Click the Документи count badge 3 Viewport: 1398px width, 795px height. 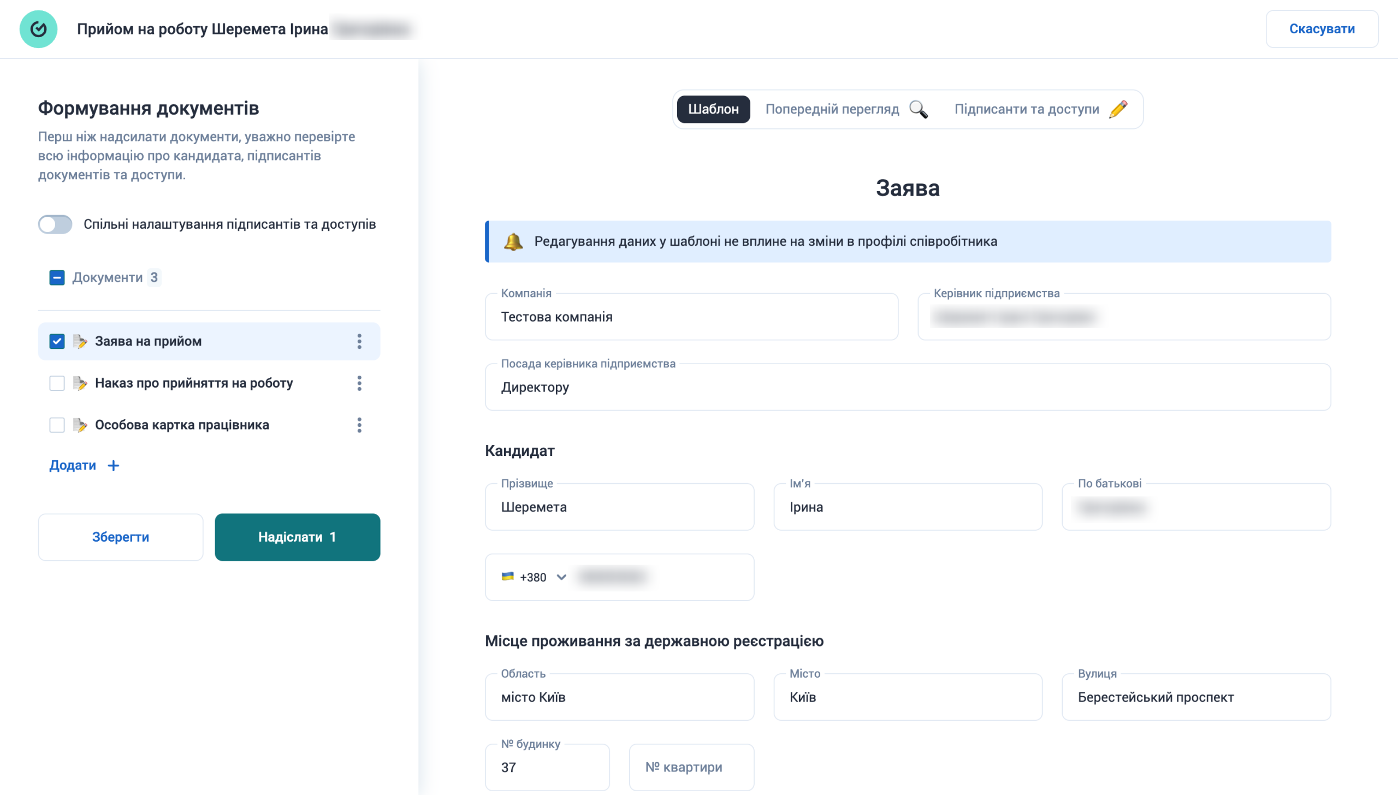154,277
